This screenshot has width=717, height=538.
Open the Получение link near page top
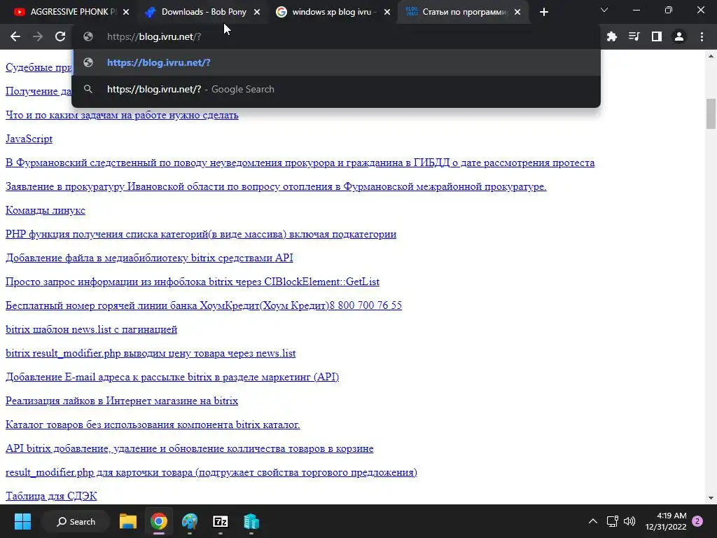[39, 92]
